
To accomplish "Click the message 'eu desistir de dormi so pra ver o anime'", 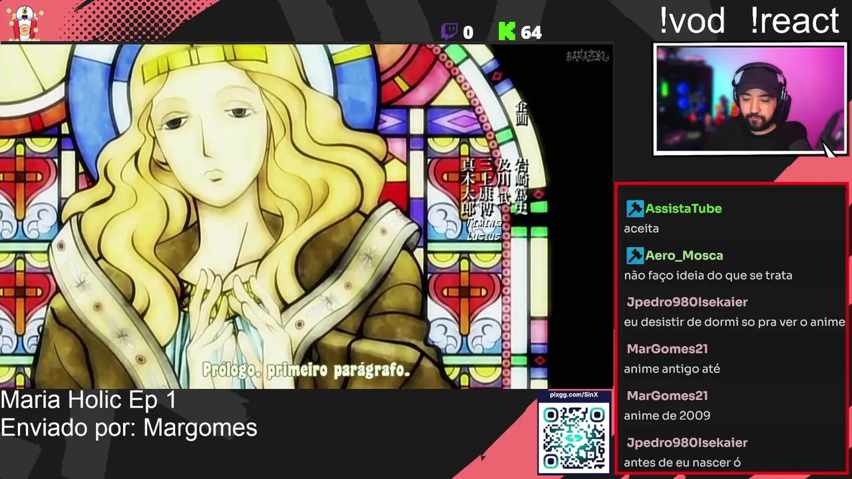I will coord(735,321).
